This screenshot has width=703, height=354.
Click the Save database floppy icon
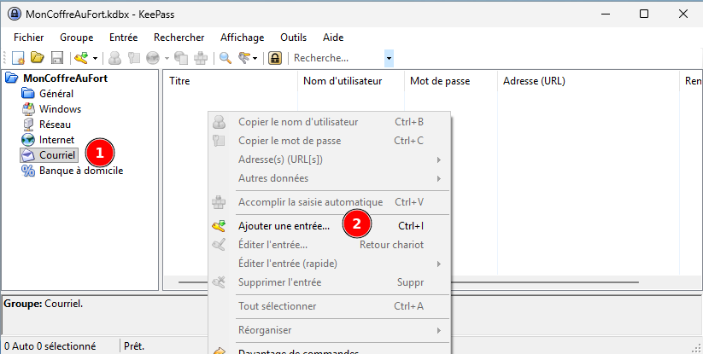tap(57, 58)
